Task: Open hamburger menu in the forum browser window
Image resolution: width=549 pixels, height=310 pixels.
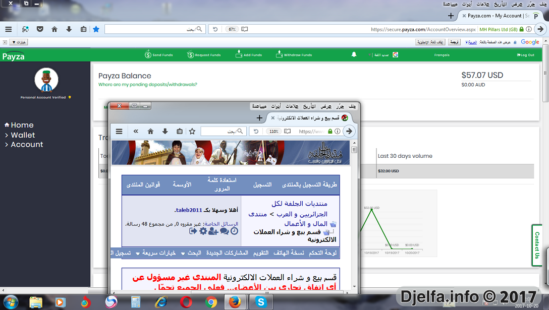Action: [119, 132]
